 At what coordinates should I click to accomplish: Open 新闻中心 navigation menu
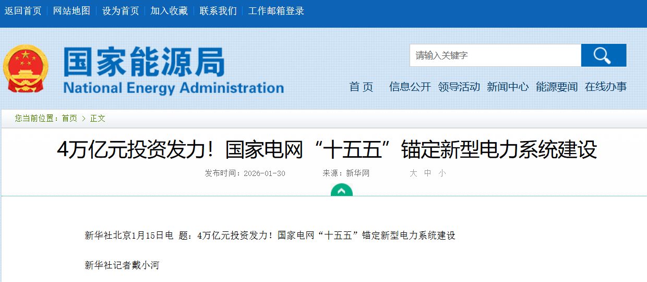508,87
